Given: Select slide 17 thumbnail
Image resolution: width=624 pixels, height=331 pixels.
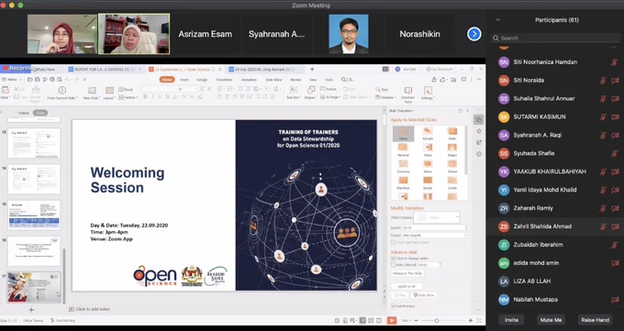Looking at the screenshot, I should [x=34, y=287].
